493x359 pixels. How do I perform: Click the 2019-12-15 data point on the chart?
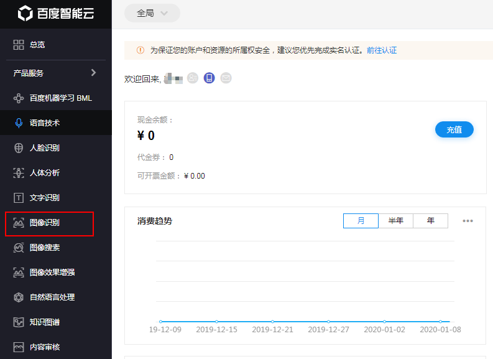click(216, 322)
